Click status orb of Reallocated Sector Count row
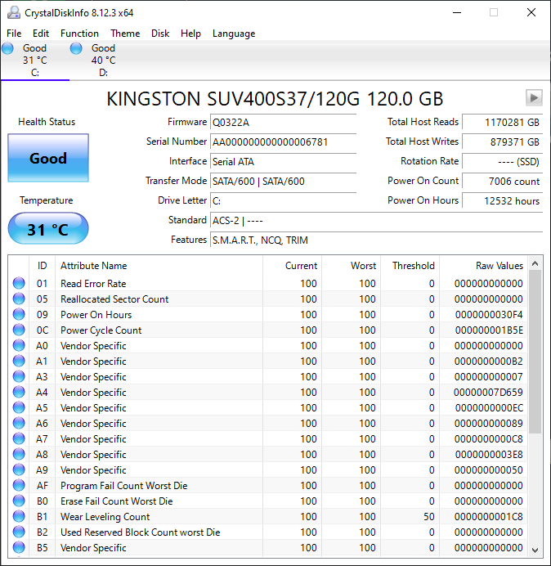This screenshot has width=551, height=566. (x=19, y=299)
